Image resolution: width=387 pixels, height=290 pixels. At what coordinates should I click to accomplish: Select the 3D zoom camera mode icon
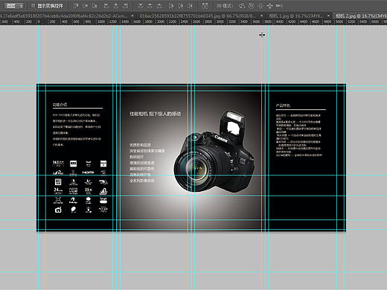pos(279,6)
